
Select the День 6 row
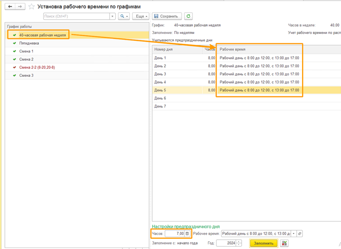[160, 98]
